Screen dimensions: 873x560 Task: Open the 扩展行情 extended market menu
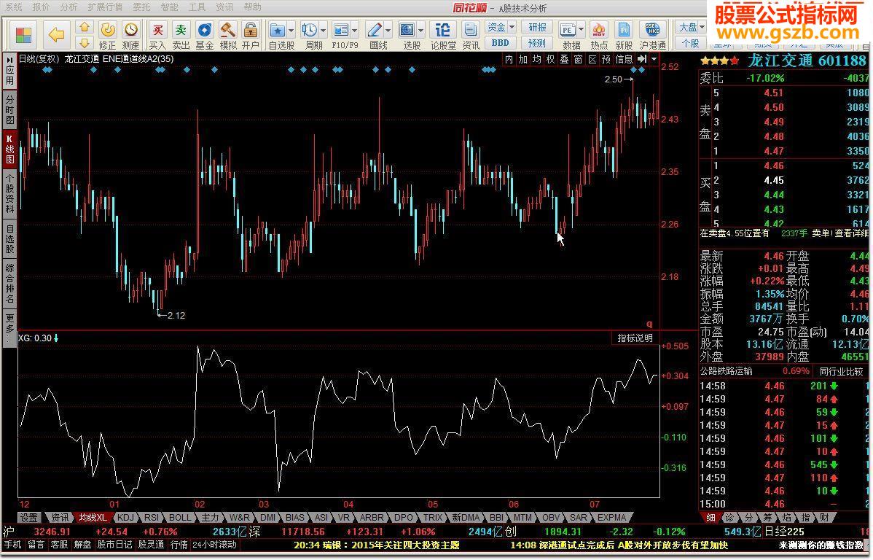(x=105, y=7)
